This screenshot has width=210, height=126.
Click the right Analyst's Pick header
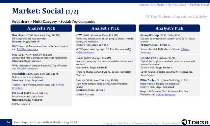point(170,28)
